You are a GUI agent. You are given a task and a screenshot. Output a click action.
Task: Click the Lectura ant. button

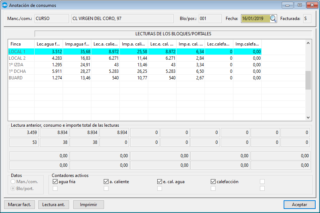click(x=54, y=205)
